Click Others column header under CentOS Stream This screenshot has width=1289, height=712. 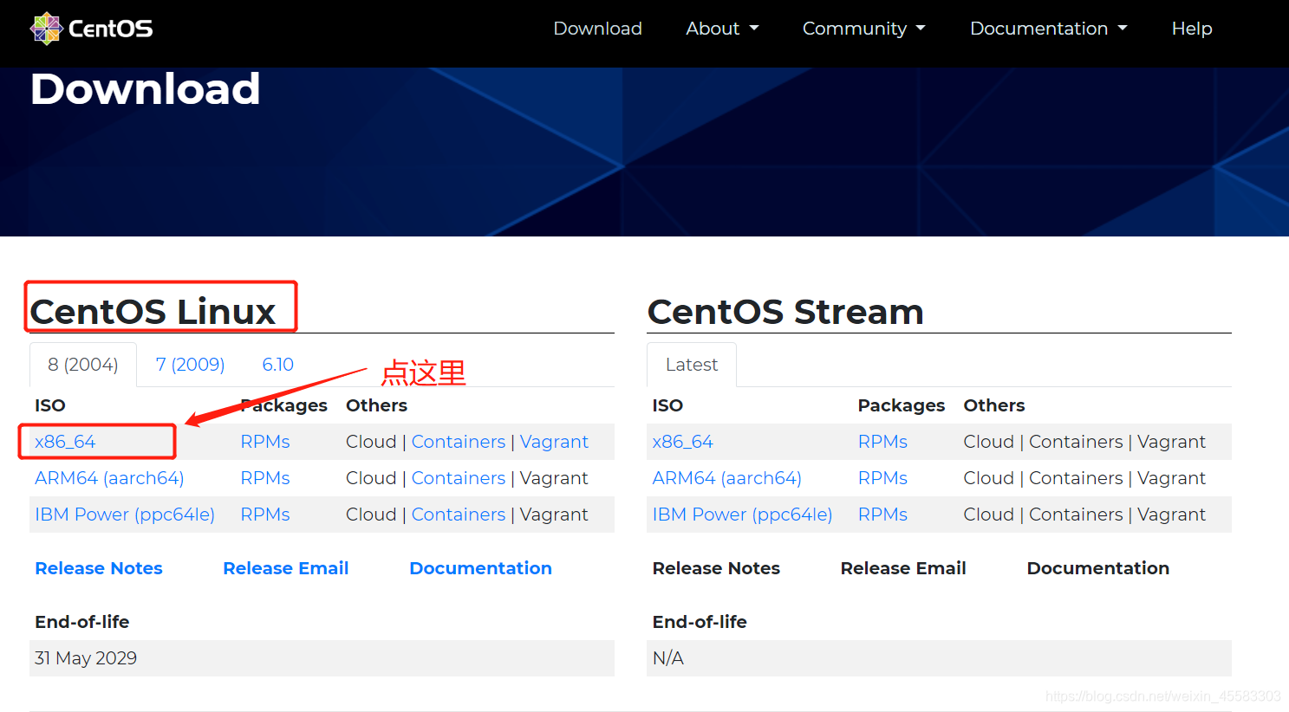coord(994,405)
